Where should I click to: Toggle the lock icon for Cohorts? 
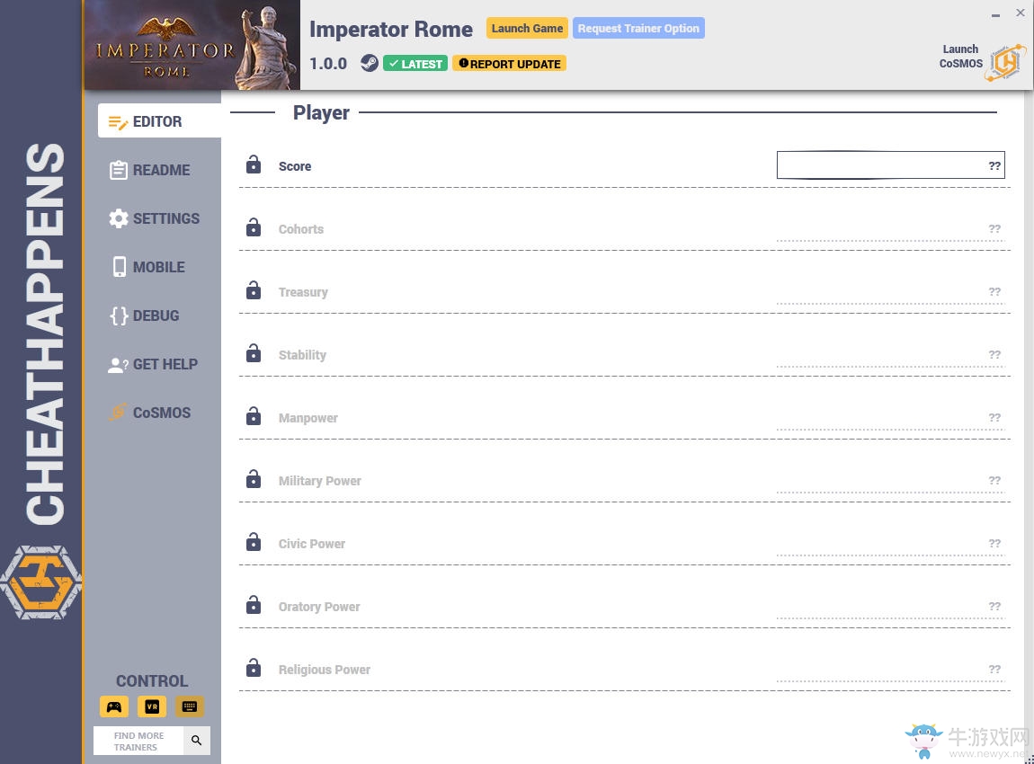tap(254, 227)
